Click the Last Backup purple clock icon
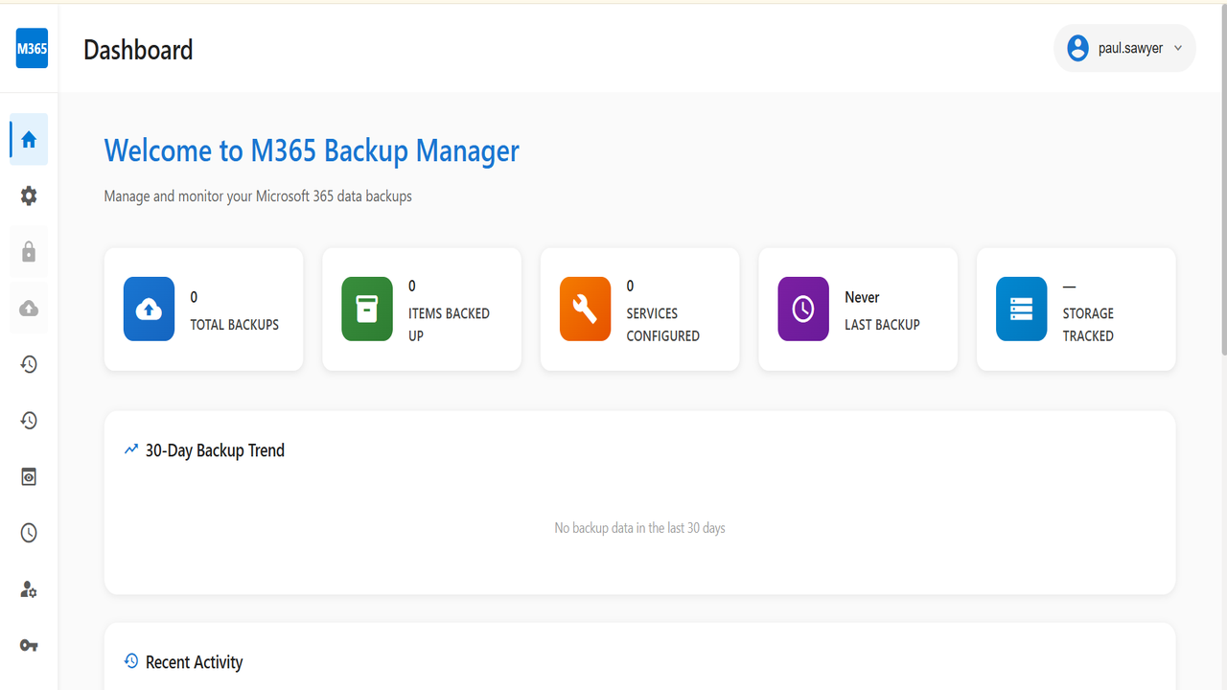The width and height of the screenshot is (1227, 690). pos(803,309)
